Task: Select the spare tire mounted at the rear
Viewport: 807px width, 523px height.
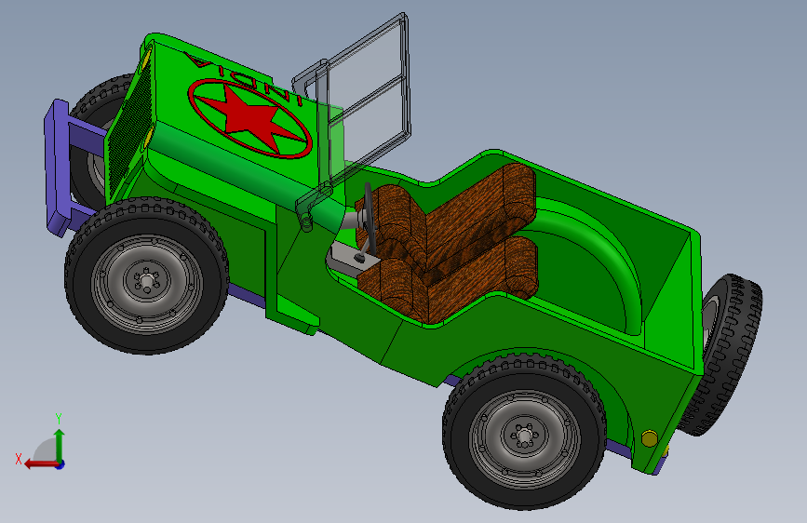Action: 726,355
